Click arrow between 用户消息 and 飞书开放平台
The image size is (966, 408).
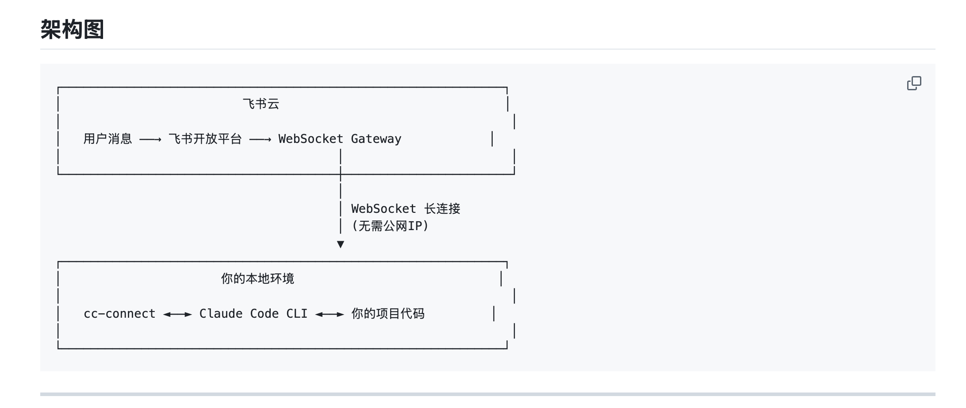pyautogui.click(x=150, y=140)
